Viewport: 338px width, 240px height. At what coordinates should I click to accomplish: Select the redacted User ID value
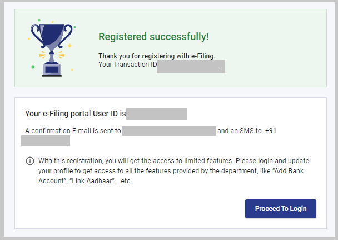[x=157, y=114]
